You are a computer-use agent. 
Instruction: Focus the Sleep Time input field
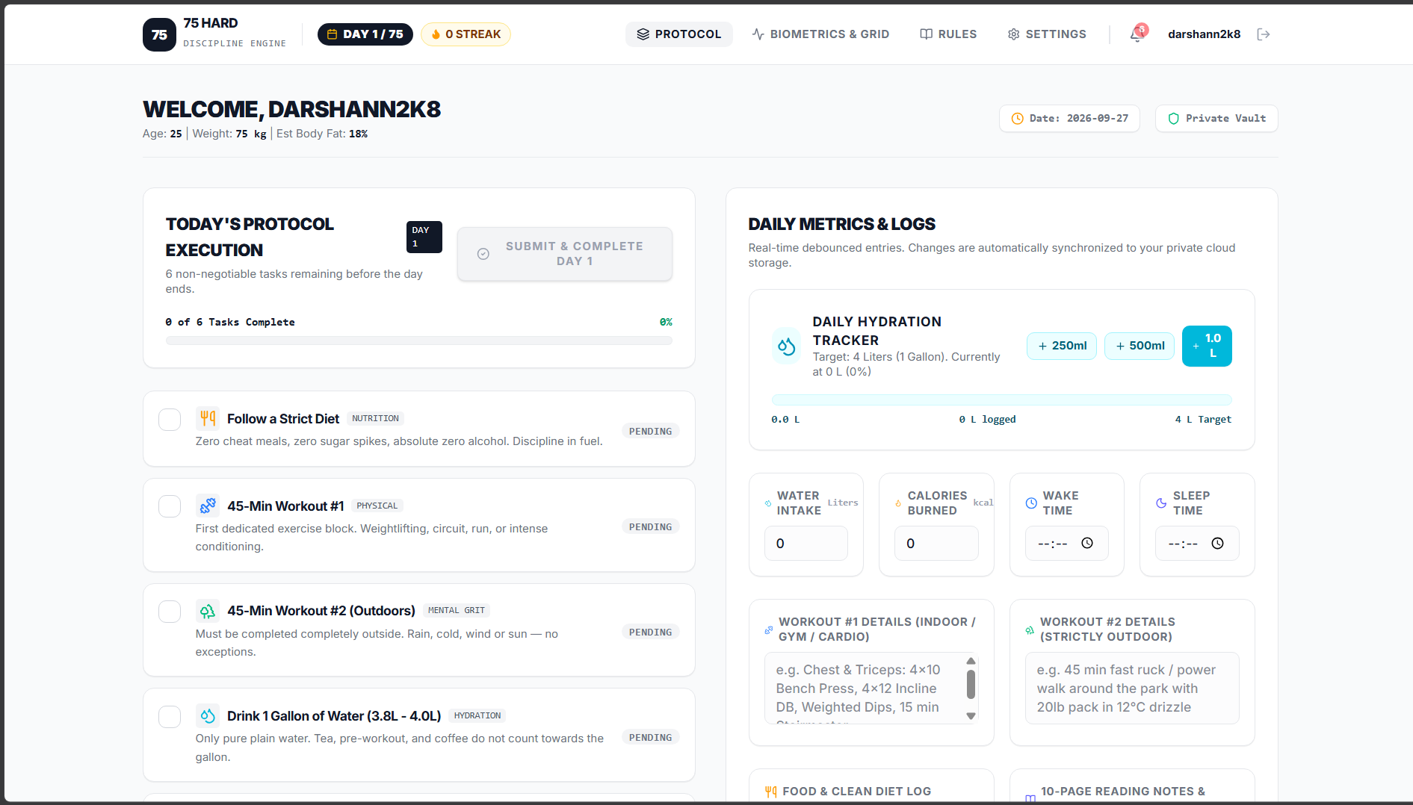(1197, 543)
